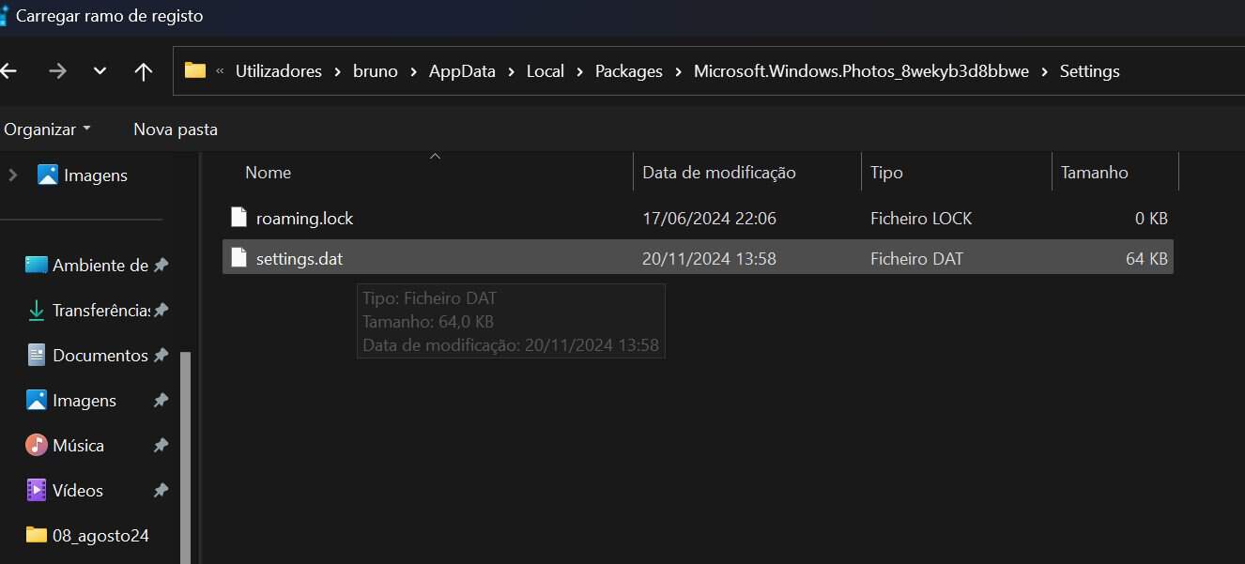Image resolution: width=1245 pixels, height=564 pixels.
Task: Expand subfolders arrow after Packages
Action: pos(679,71)
